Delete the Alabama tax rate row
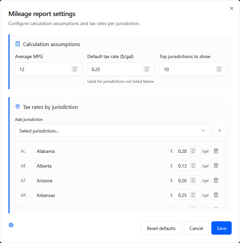The width and height of the screenshot is (240, 243). pyautogui.click(x=216, y=151)
